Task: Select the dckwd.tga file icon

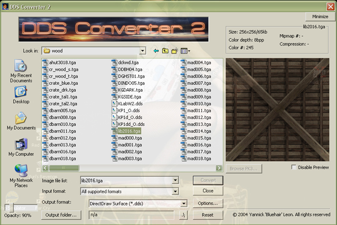Action: click(x=115, y=62)
